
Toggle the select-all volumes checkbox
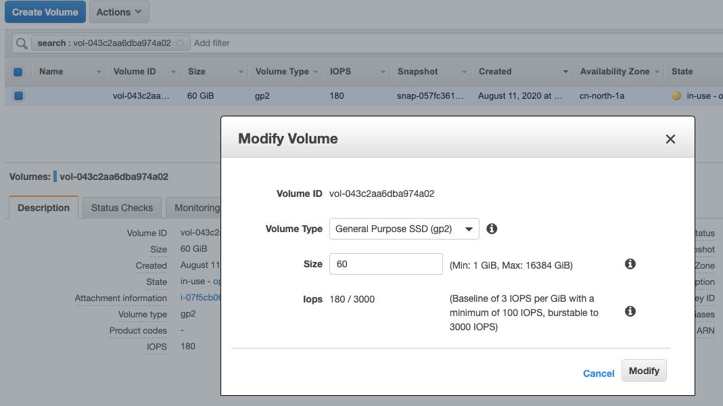(x=18, y=72)
